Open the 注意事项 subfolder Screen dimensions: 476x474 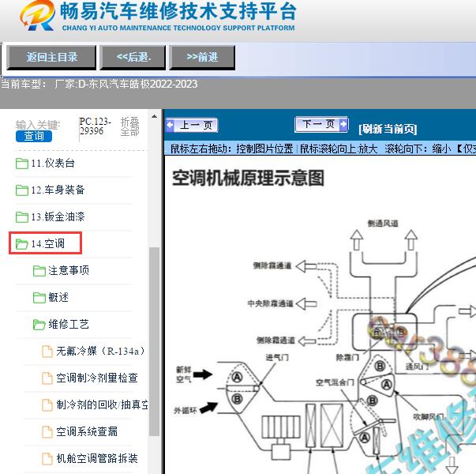tap(69, 270)
